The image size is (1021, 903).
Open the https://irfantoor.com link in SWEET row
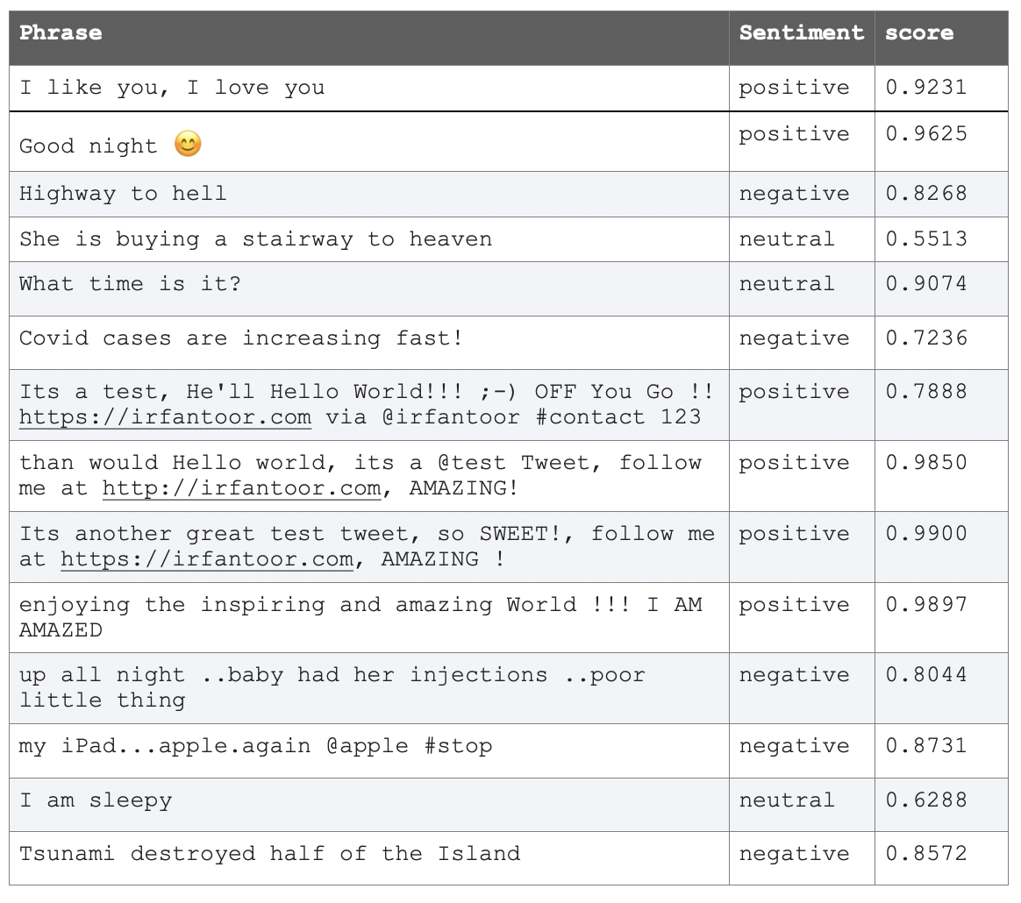(207, 559)
